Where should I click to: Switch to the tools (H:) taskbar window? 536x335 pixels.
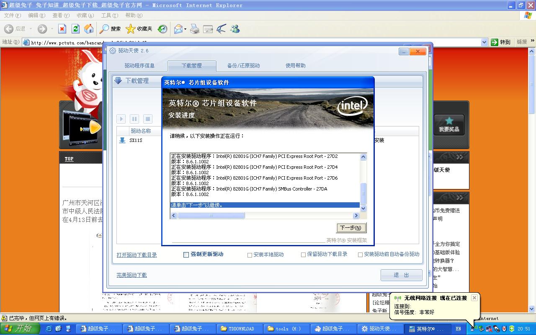(287, 329)
